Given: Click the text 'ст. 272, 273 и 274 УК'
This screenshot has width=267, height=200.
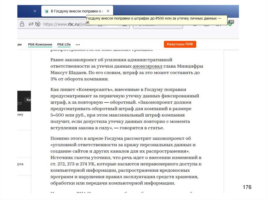Looking at the screenshot, I should coord(73,164).
